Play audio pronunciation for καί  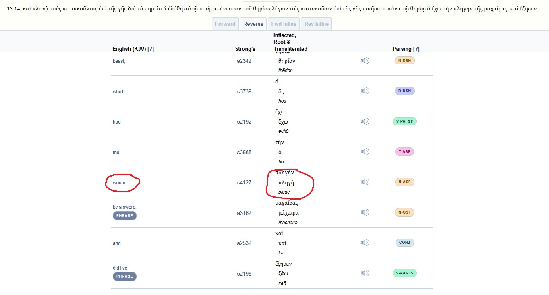point(365,243)
